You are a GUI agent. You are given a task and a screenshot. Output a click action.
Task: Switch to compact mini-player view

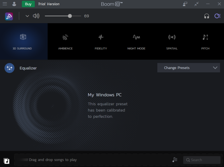[197, 4]
